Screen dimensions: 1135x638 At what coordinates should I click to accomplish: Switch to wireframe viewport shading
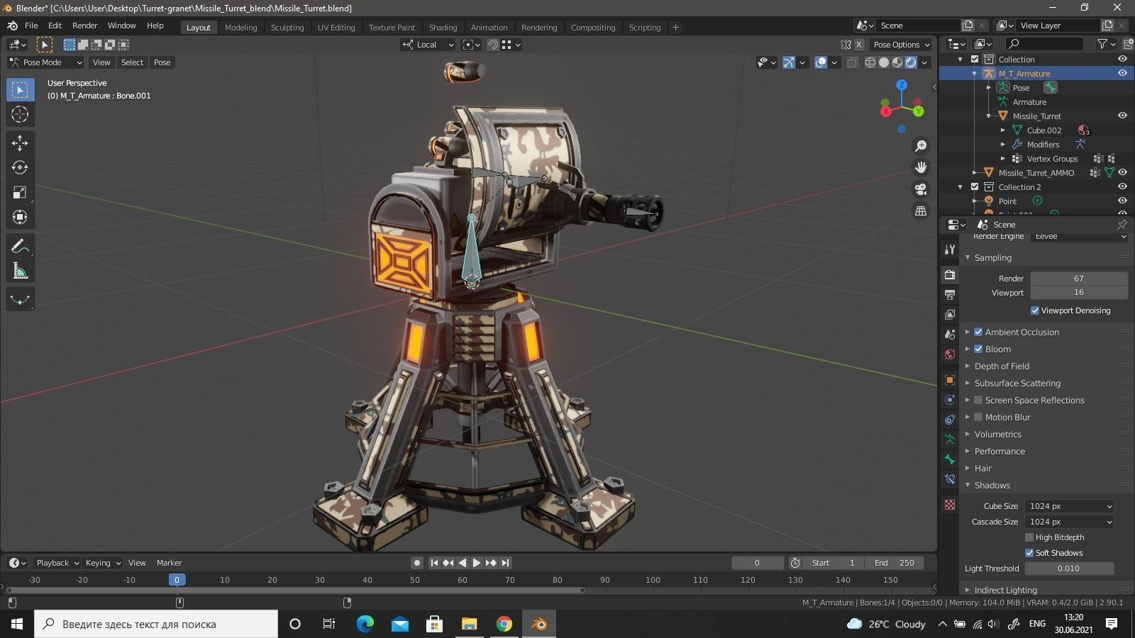pyautogui.click(x=870, y=62)
